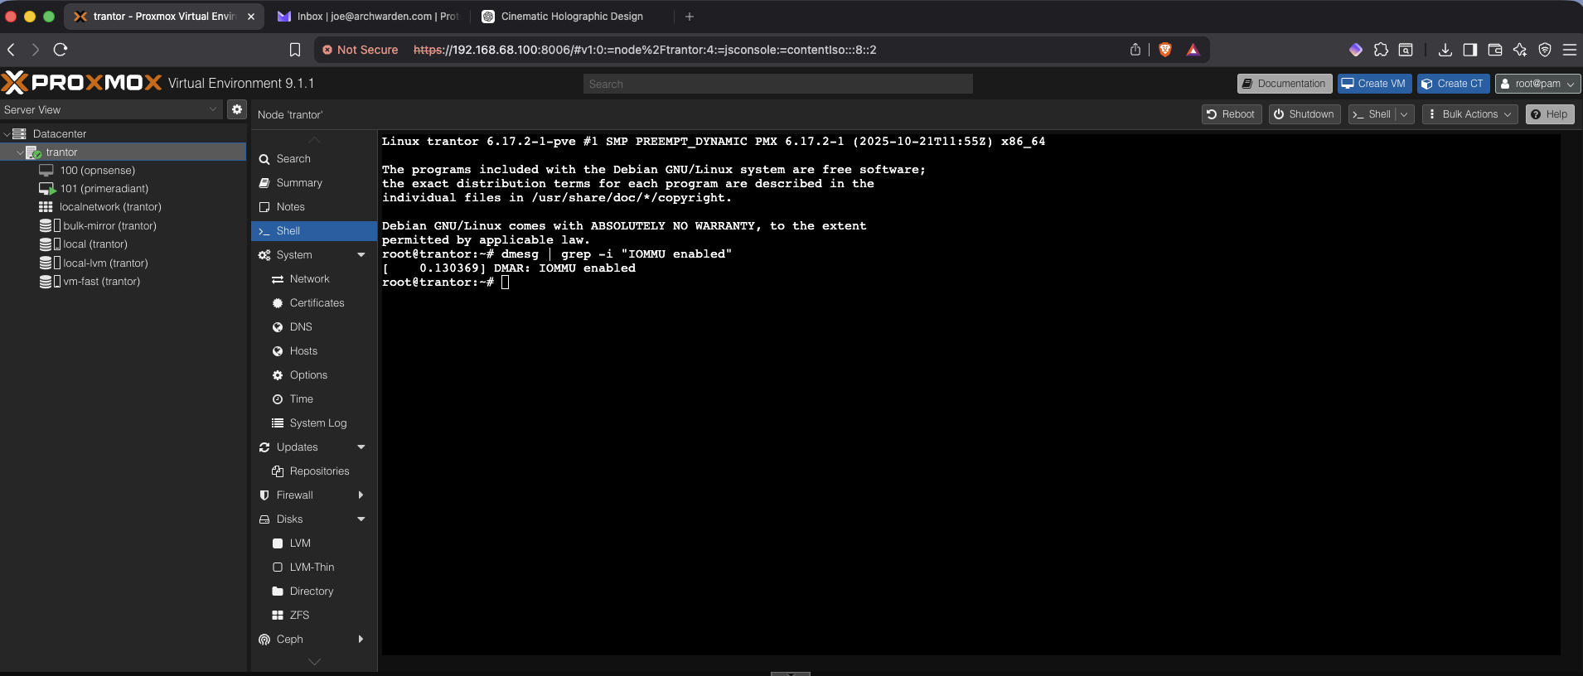Open the share icon in the address bar
The image size is (1583, 676).
coord(1135,50)
